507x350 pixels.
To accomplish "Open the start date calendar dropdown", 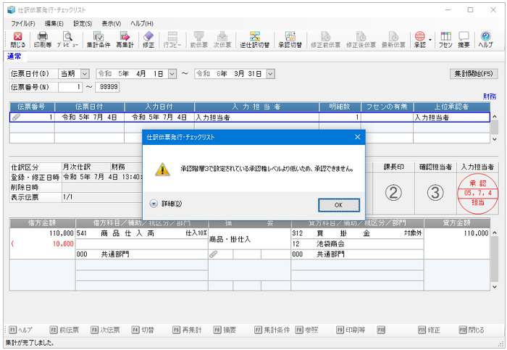I will tap(172, 73).
